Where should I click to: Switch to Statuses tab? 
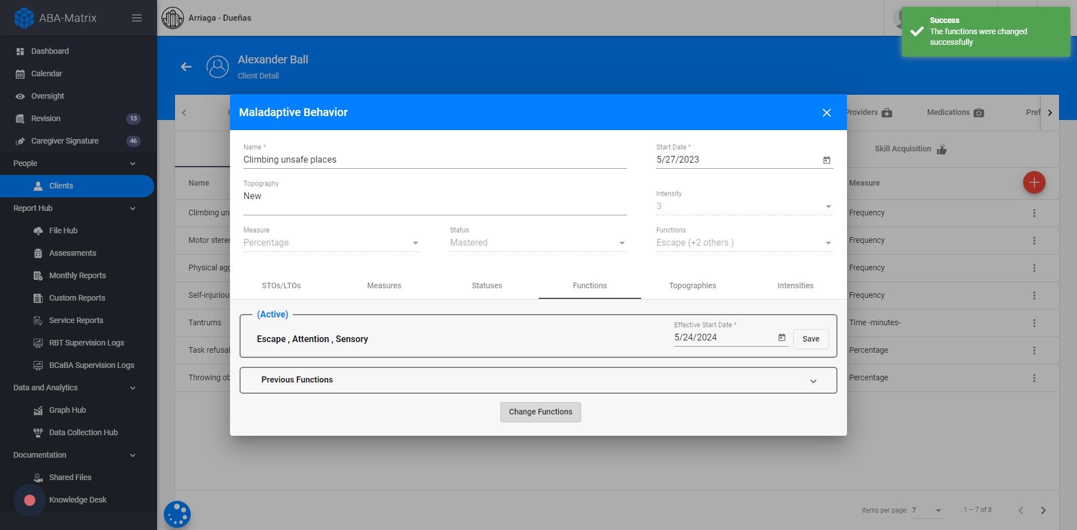[x=487, y=285]
